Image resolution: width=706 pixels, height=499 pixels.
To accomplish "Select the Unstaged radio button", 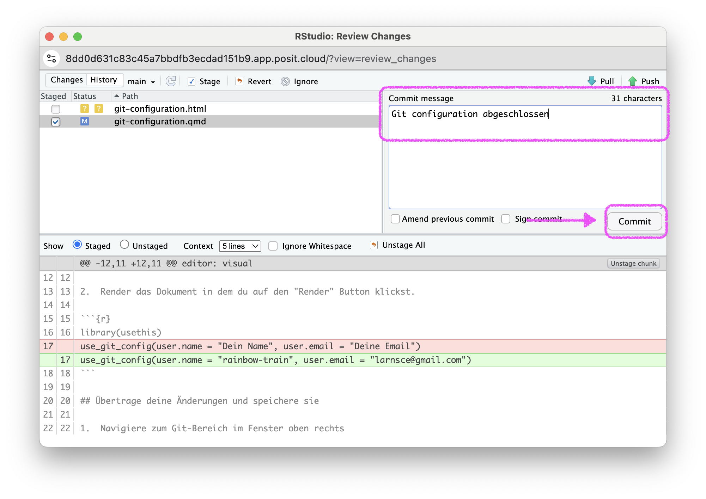I will (124, 245).
